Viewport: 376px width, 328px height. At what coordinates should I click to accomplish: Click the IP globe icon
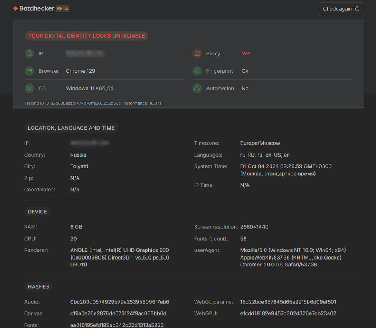pyautogui.click(x=29, y=53)
